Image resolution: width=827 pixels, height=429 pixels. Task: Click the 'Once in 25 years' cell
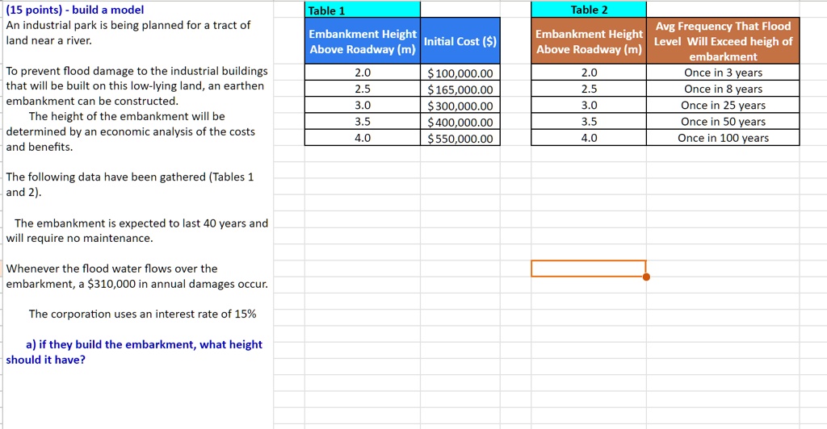(723, 105)
